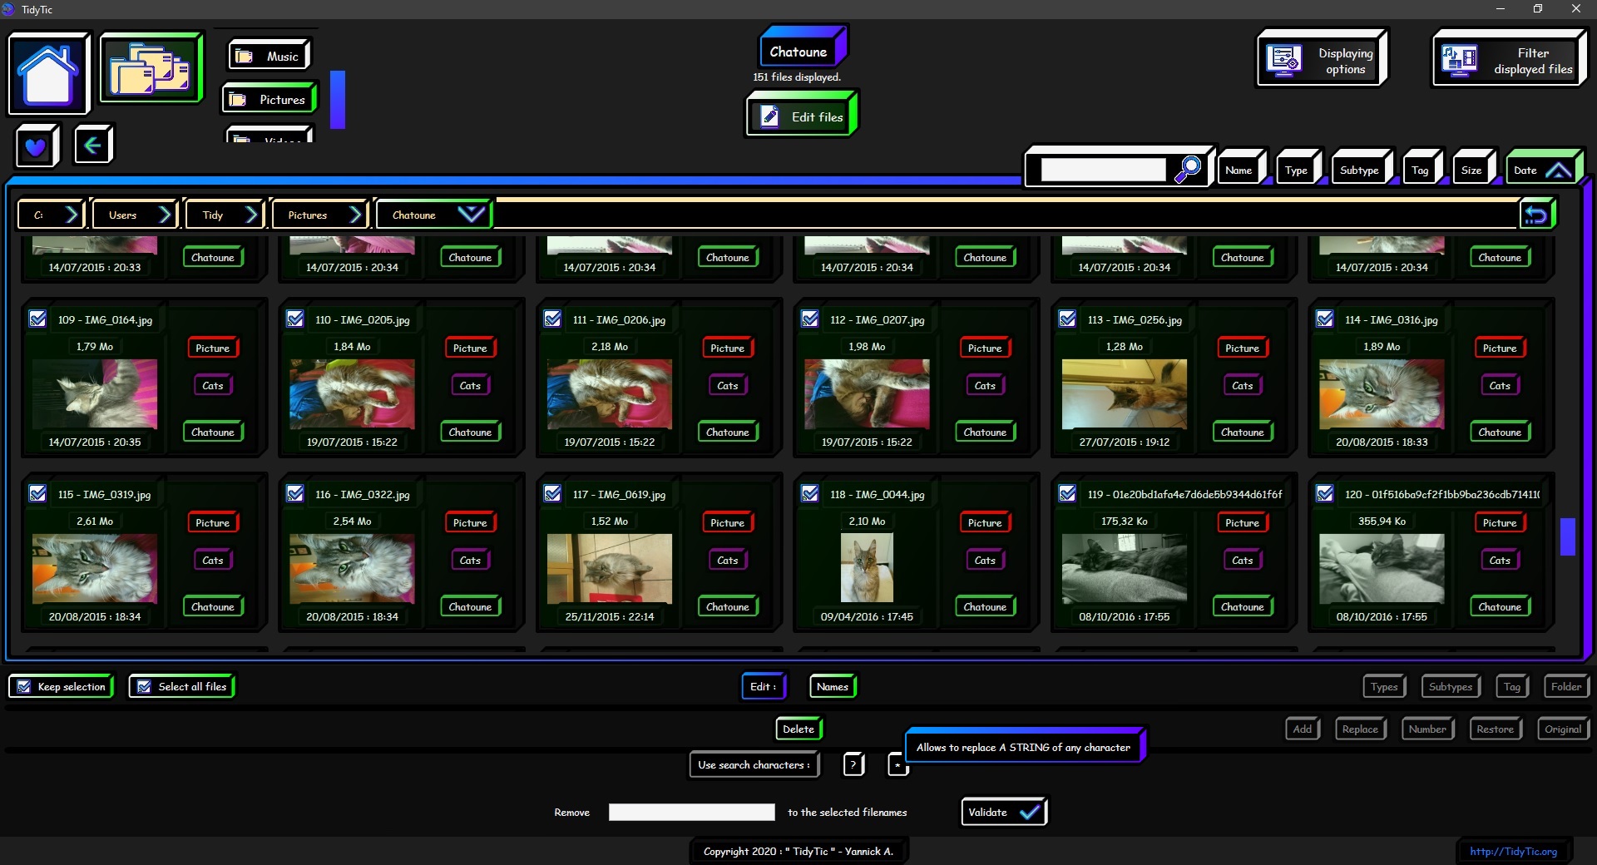Open the TidyTic.org link
Screen dimensions: 1597x865
(1512, 851)
